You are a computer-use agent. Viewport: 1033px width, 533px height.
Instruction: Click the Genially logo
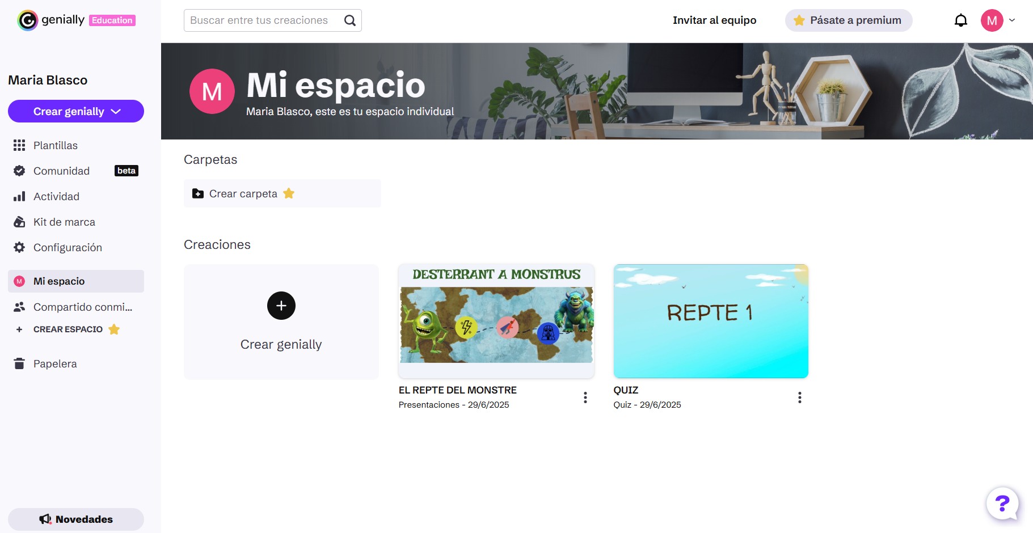[x=51, y=20]
